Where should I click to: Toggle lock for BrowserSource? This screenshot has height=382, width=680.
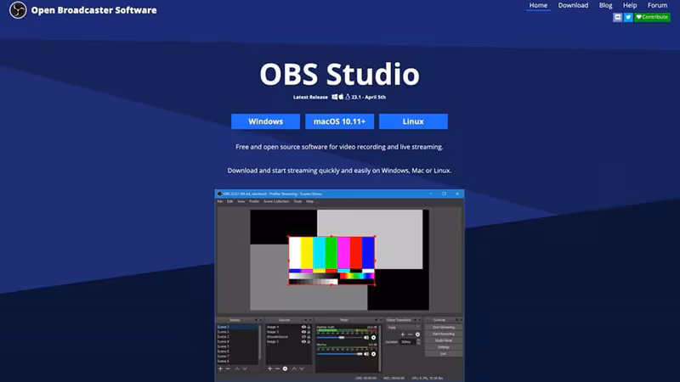[x=309, y=337]
